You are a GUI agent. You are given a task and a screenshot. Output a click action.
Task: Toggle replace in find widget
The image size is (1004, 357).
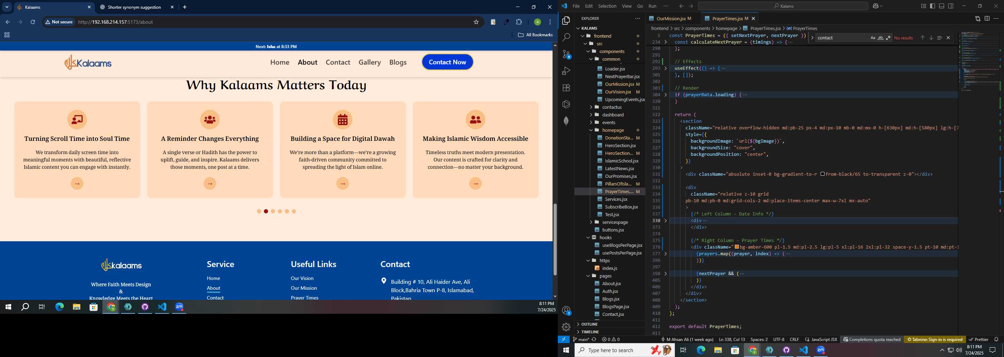click(x=812, y=38)
